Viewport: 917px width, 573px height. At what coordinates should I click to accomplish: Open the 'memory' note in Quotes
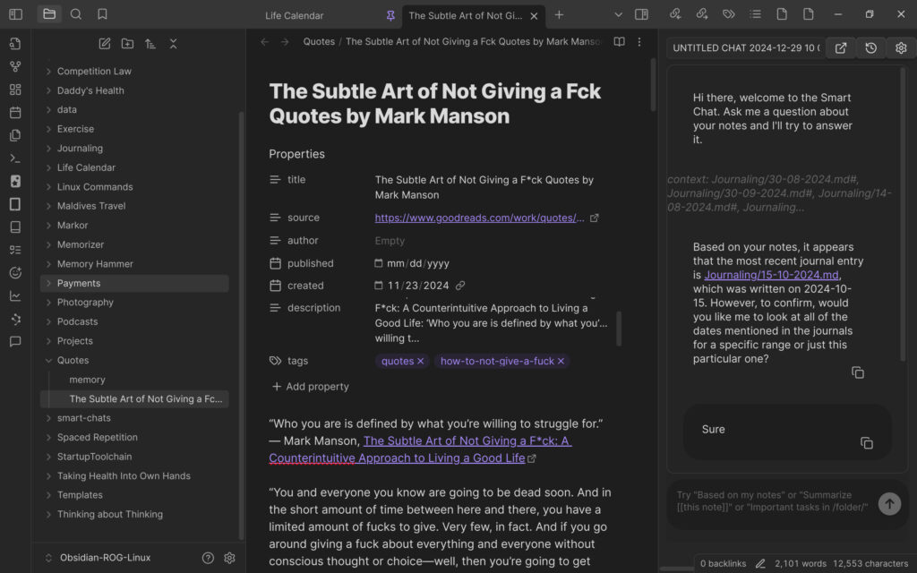[x=87, y=380]
